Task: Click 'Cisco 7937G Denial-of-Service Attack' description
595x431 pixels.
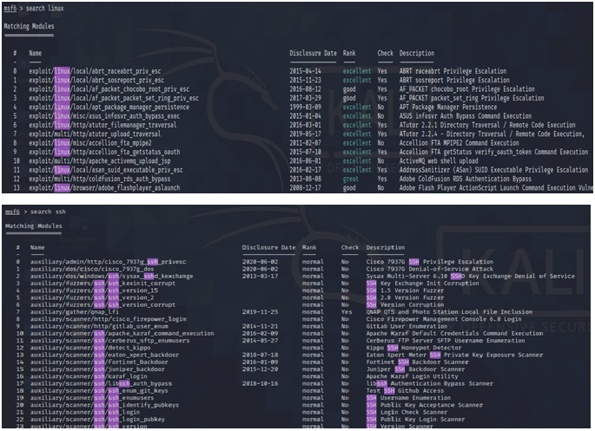Action: 430,269
